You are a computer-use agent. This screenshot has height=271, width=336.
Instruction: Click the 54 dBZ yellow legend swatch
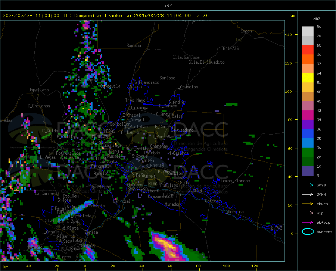[308, 78]
